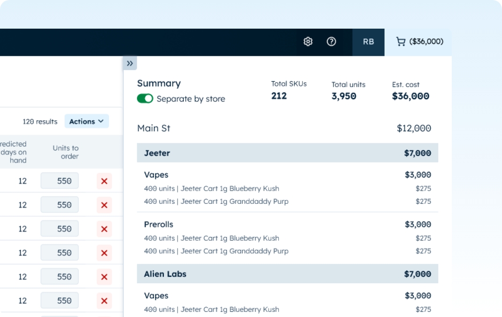Screen dimensions: 502x317
Task: Remove first row with red X
Action: pyautogui.click(x=104, y=181)
